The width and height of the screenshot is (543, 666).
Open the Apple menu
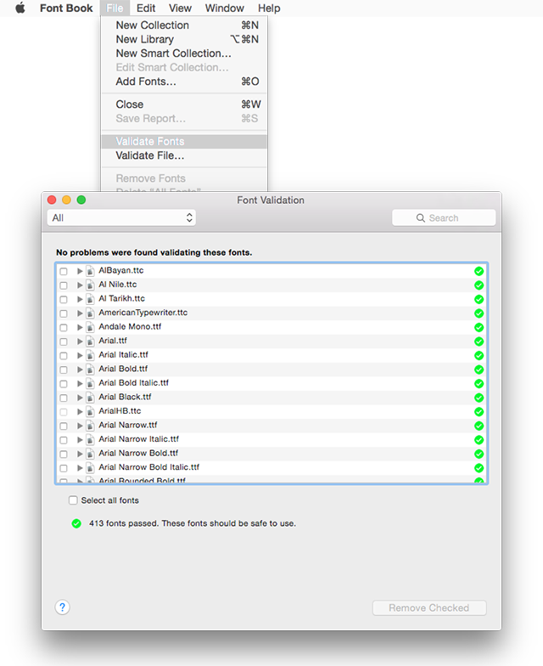pos(20,8)
